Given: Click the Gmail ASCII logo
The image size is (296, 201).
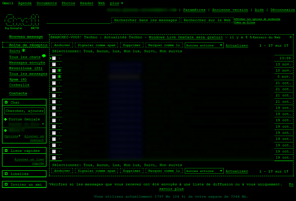Looking at the screenshot, I should [22, 21].
